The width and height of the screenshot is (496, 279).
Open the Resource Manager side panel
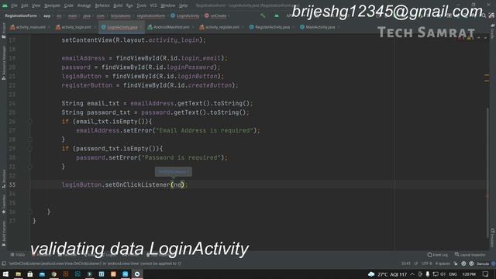(4, 62)
